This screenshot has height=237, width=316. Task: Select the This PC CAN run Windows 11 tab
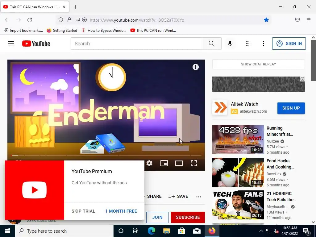(x=35, y=7)
